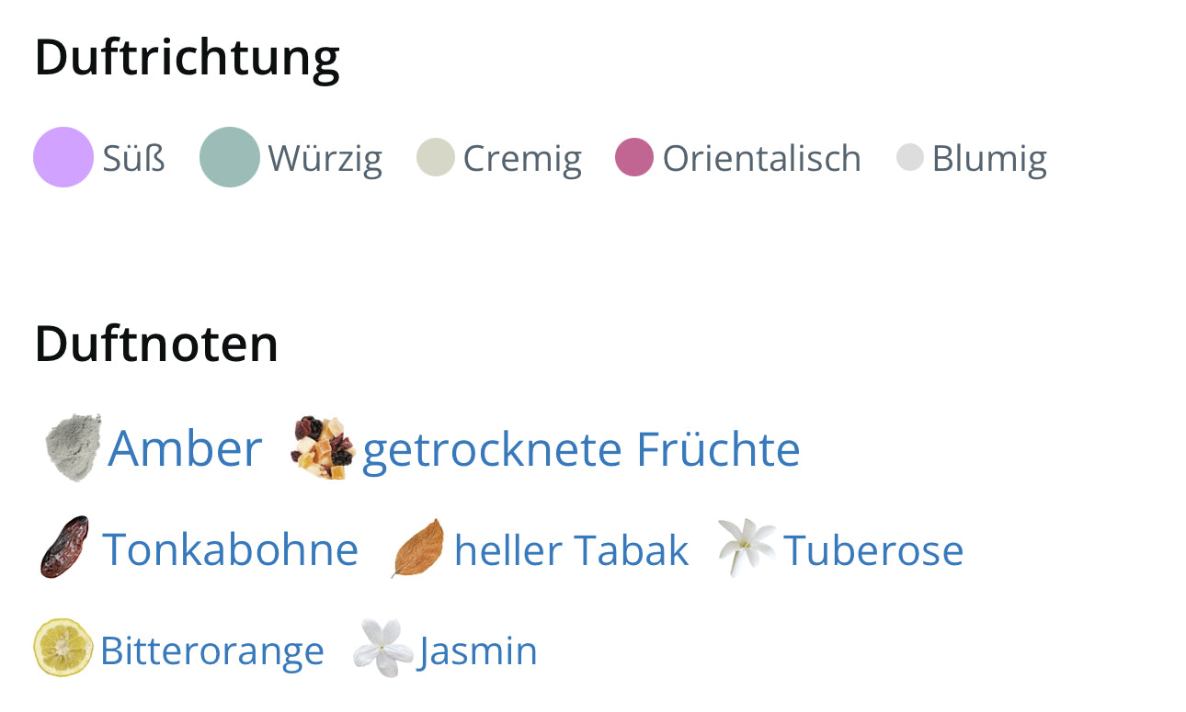Open the Amber scent note link
The image size is (1186, 712).
point(185,449)
